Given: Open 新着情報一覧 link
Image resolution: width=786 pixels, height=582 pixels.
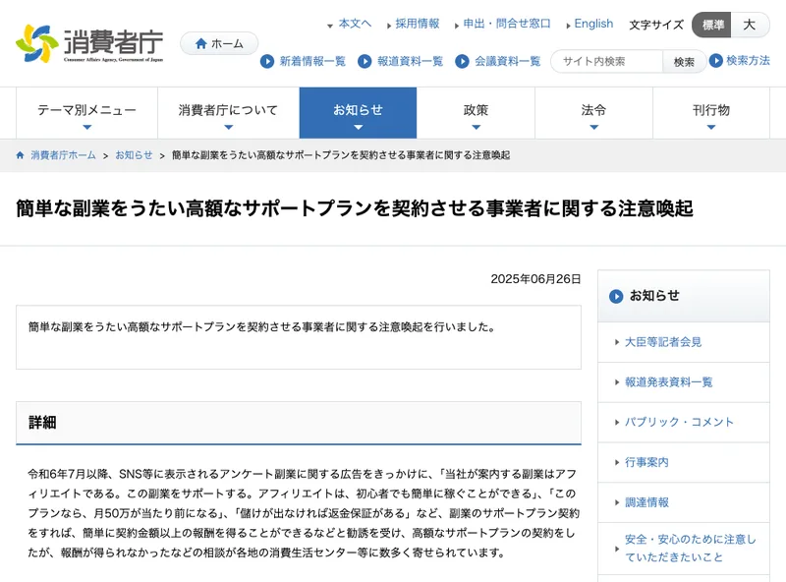Looking at the screenshot, I should (x=312, y=61).
